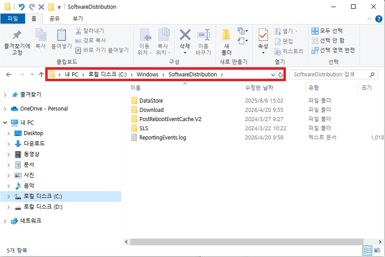Screen dimensions: 385x257
Task: Open address bar history dropdown
Action: (273, 75)
